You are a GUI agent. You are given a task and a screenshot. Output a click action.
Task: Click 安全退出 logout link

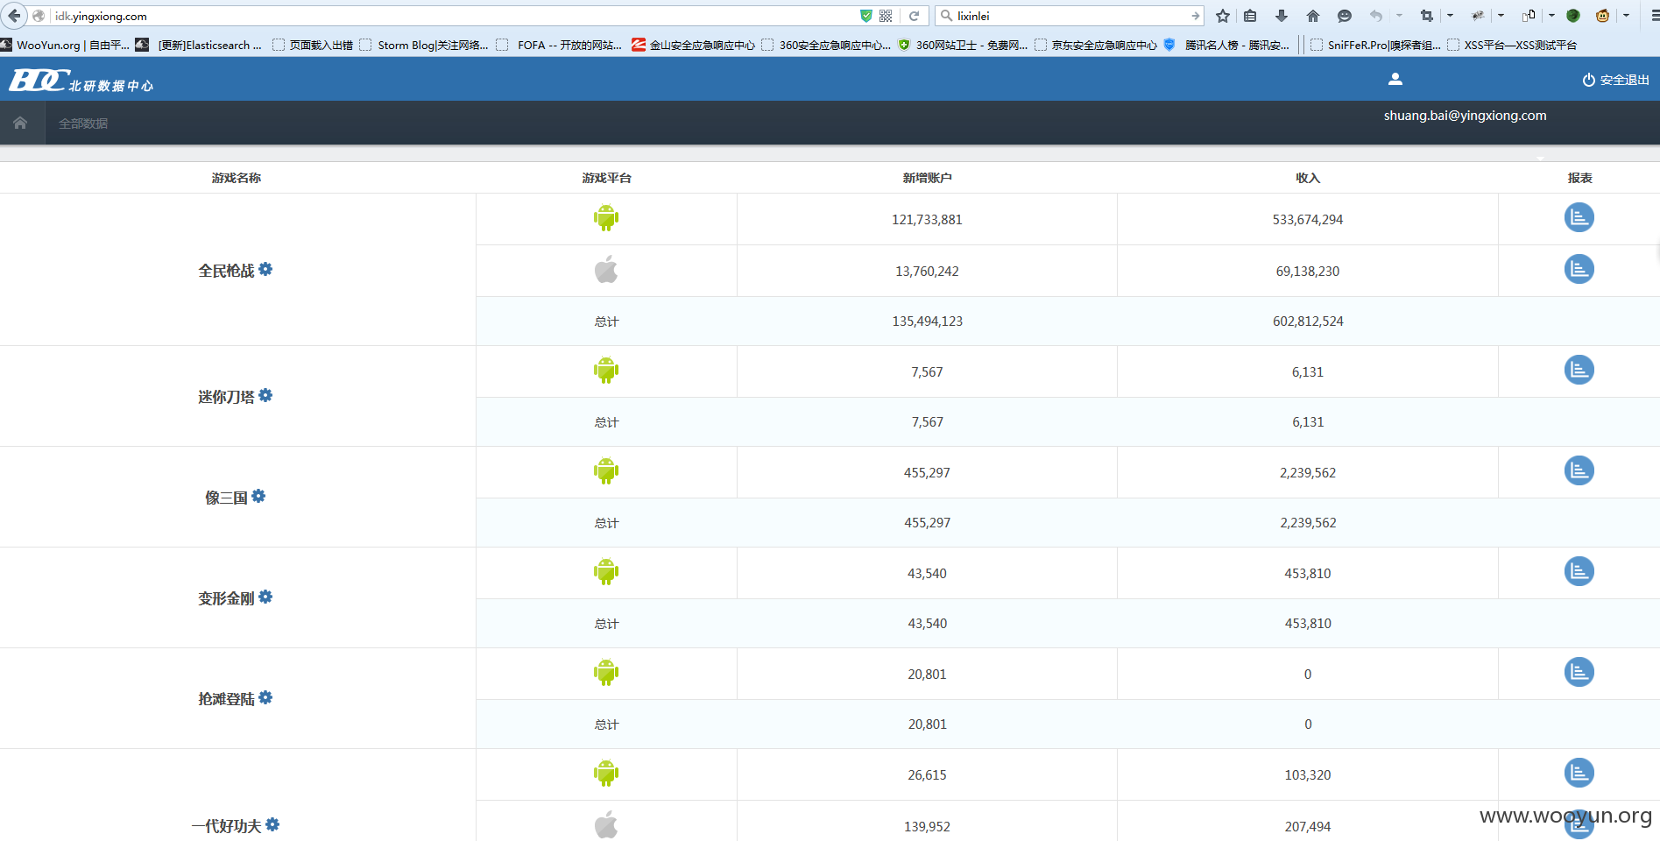point(1615,80)
